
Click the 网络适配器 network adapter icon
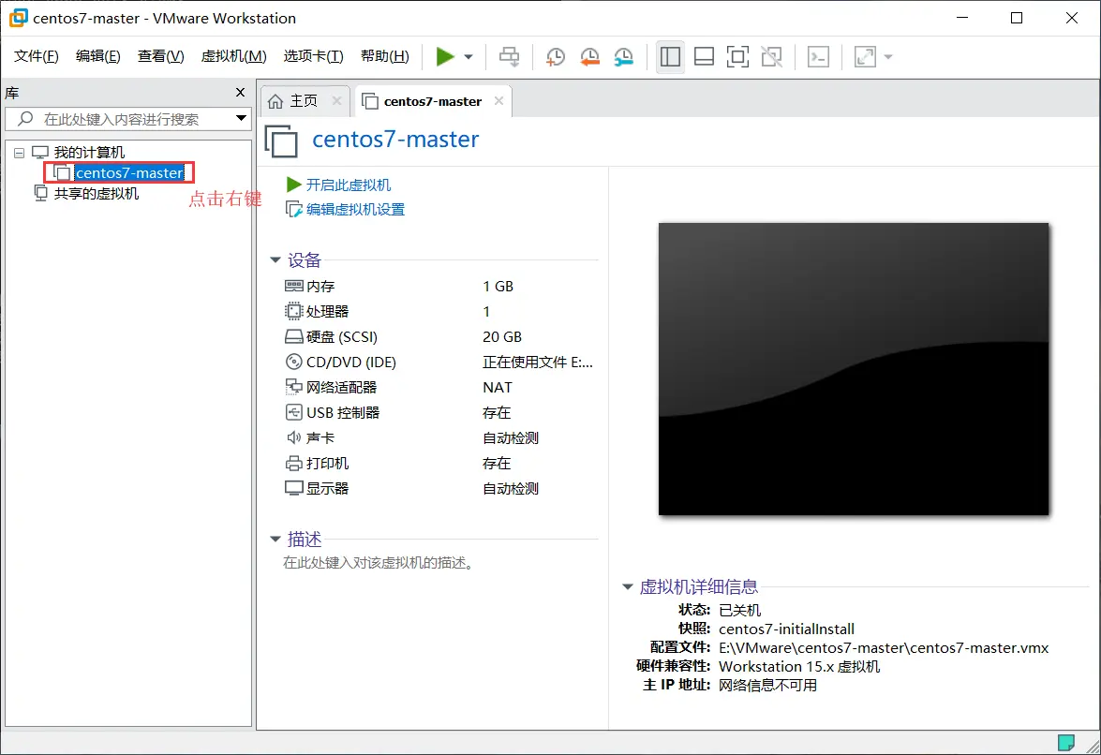click(293, 387)
